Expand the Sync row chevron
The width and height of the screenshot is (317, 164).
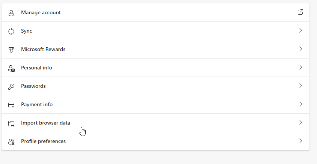pos(300,30)
